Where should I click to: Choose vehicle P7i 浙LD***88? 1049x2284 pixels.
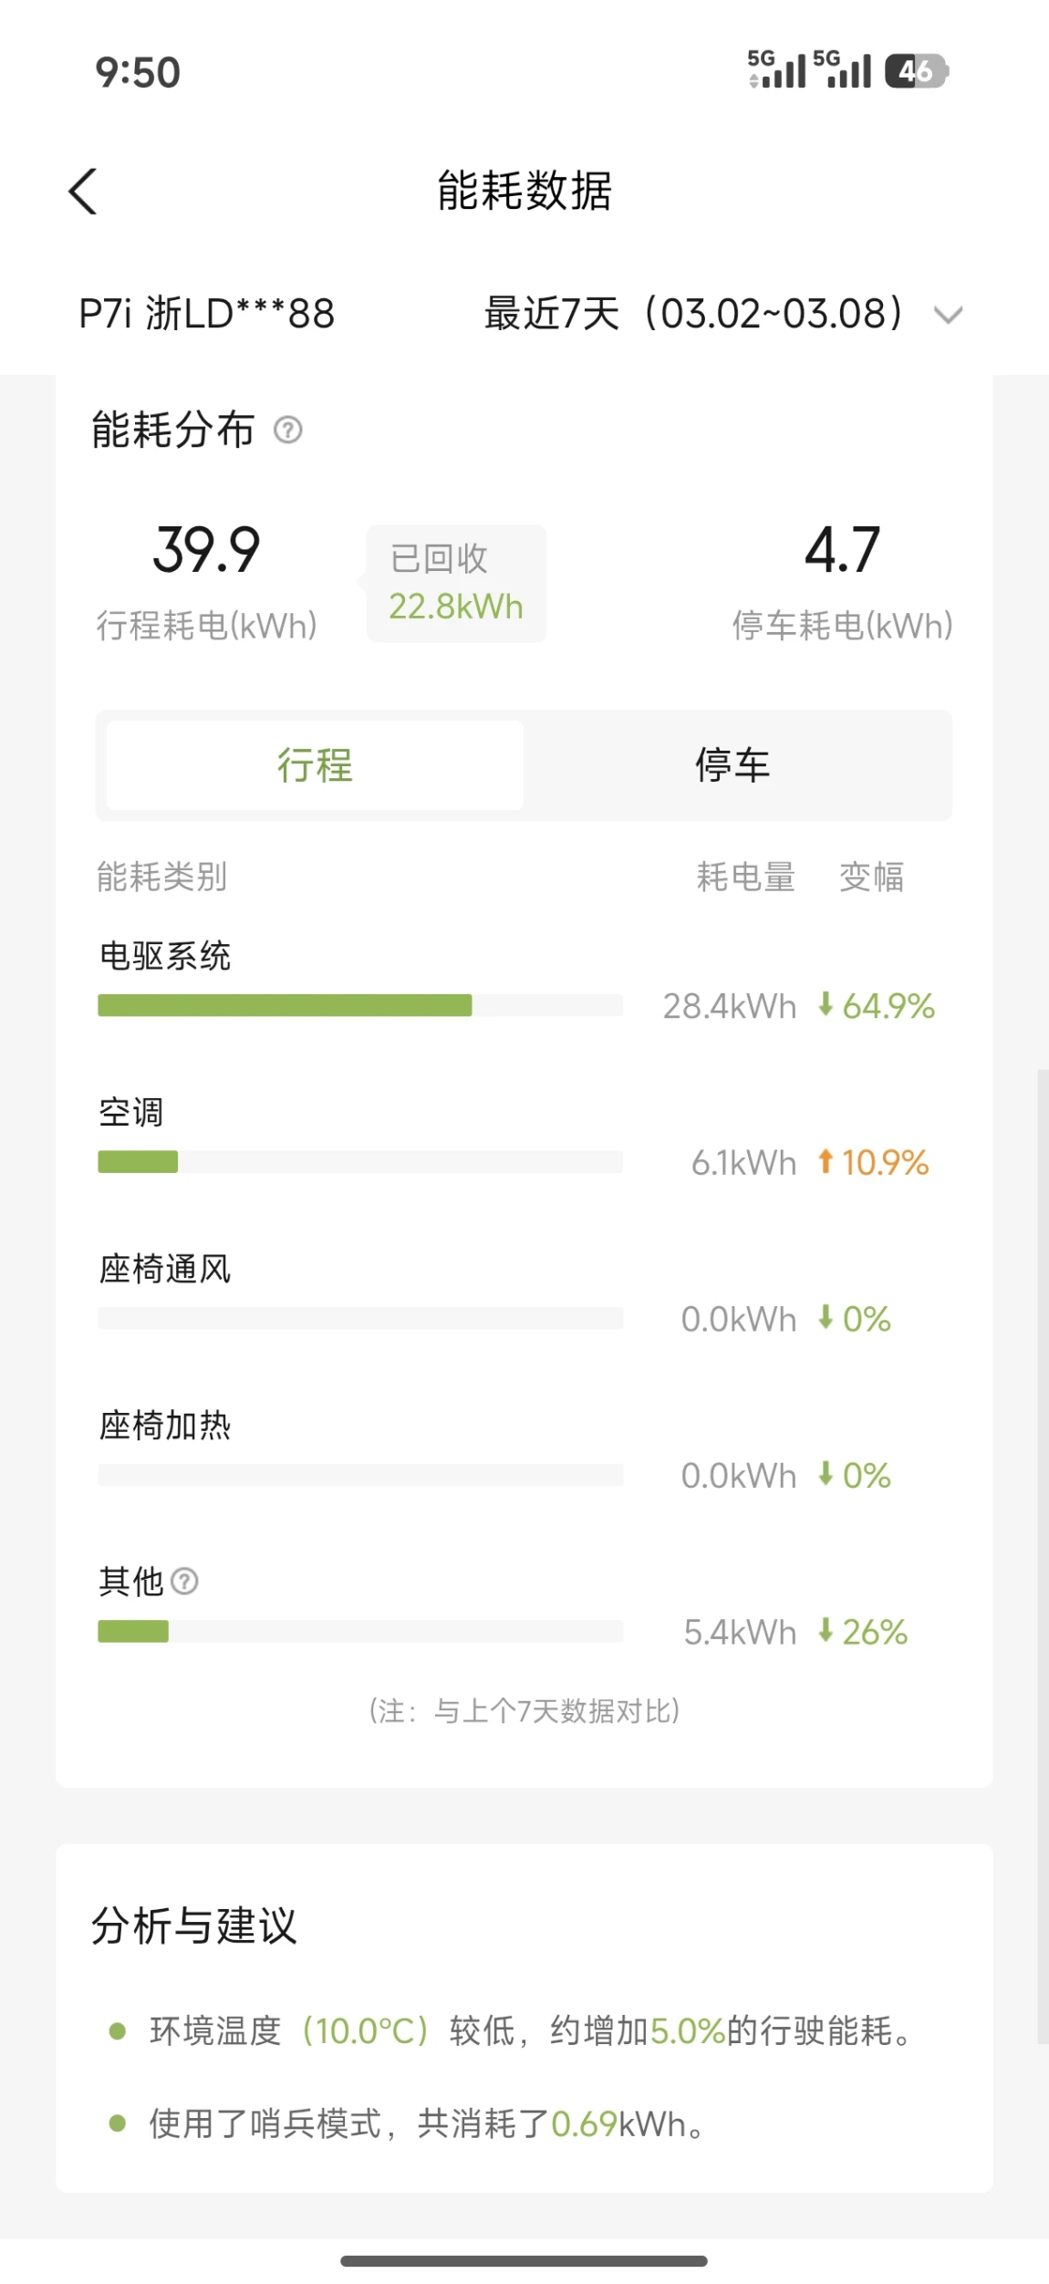pyautogui.click(x=207, y=314)
